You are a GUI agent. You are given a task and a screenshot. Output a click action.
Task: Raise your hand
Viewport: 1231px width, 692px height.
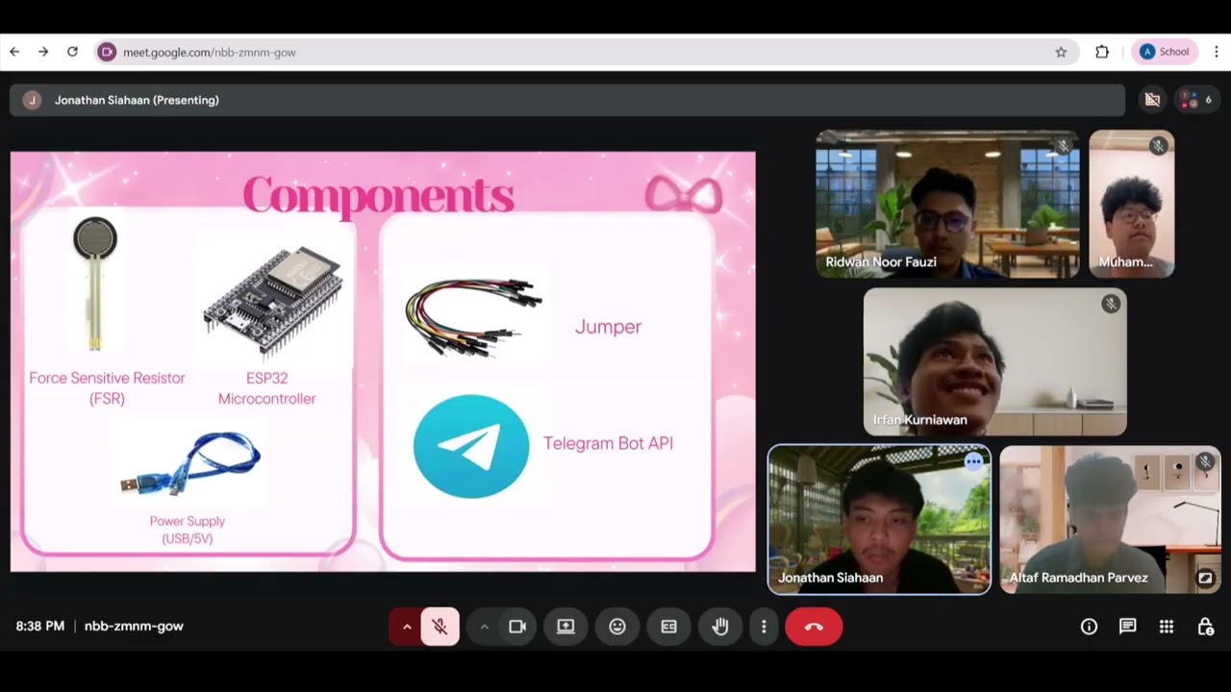point(720,627)
